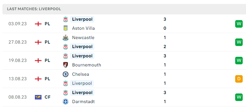Click Liverpool crest in 03.09.23 match
The image size is (246, 110).
point(66,19)
